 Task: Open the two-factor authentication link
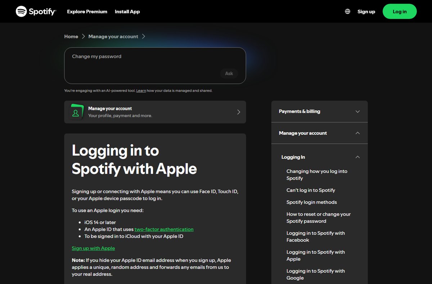[164, 229]
